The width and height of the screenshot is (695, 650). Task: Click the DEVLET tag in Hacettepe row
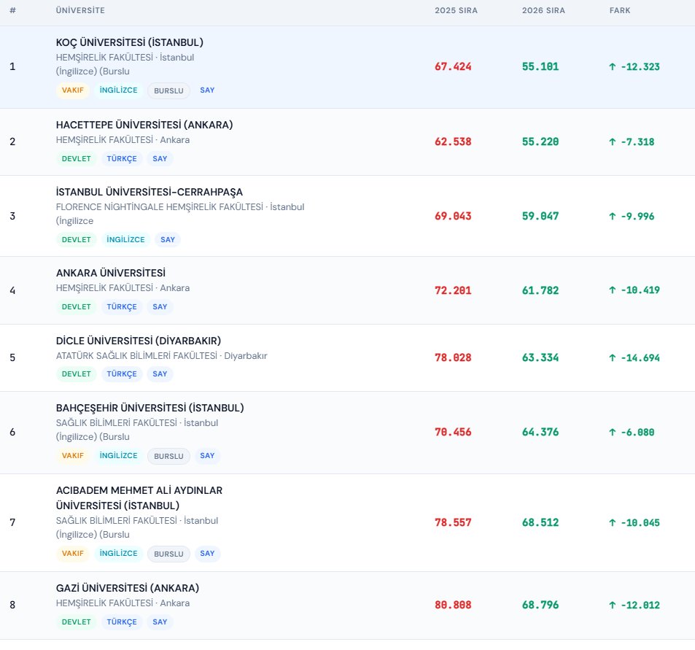coord(77,159)
